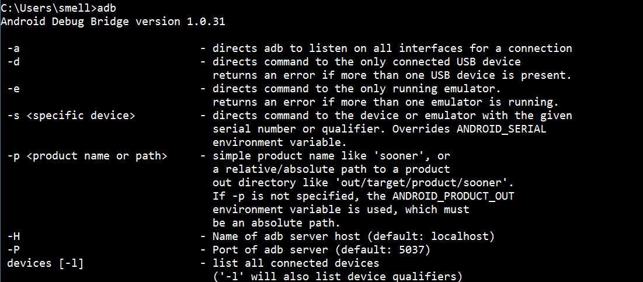Click 'Port of adb server (default: 5037)' text

(x=321, y=250)
